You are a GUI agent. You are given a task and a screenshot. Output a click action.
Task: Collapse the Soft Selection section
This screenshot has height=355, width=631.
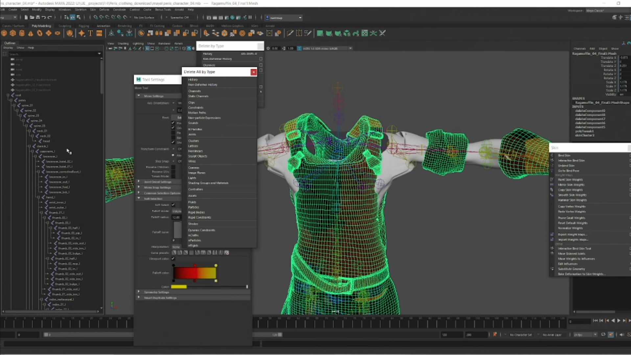(x=139, y=198)
